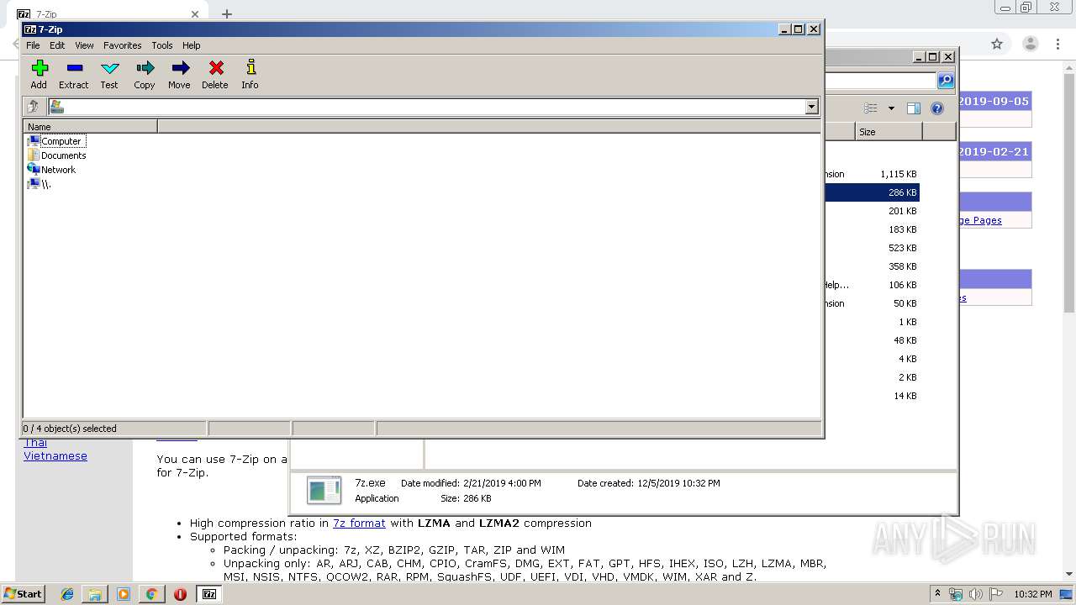The width and height of the screenshot is (1076, 605).
Task: Select the highlighted 286 KB file row
Action: (871, 192)
